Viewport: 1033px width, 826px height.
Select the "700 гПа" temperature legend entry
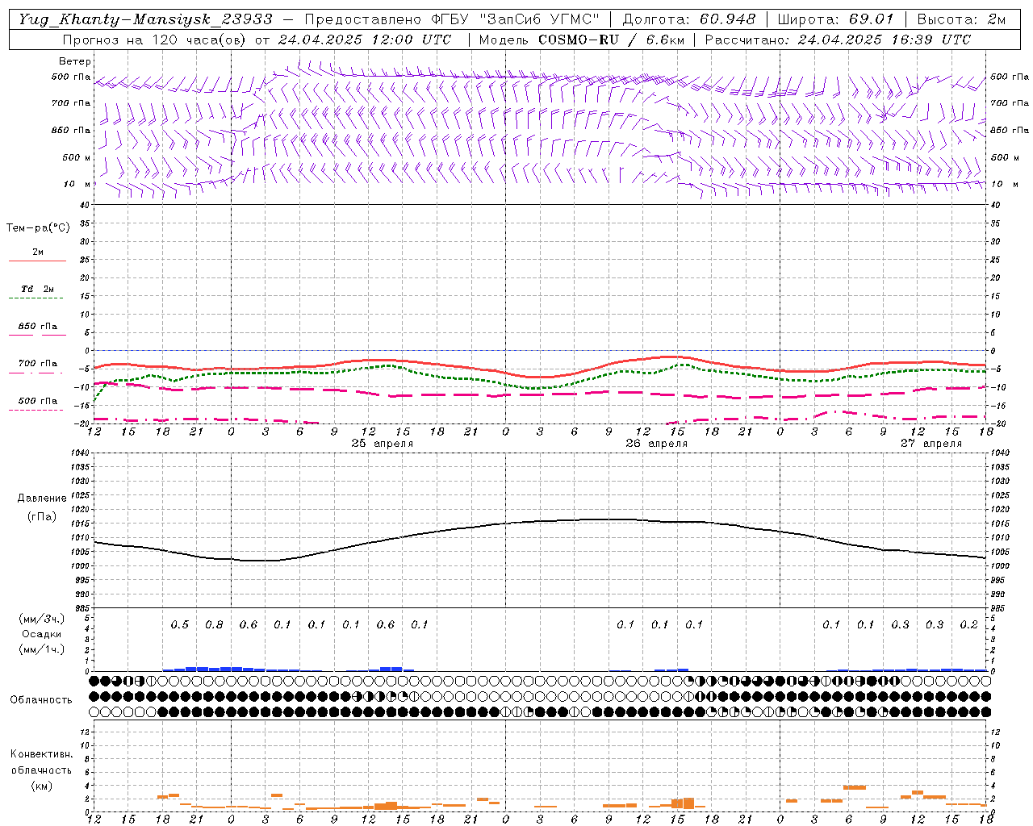[x=38, y=364]
